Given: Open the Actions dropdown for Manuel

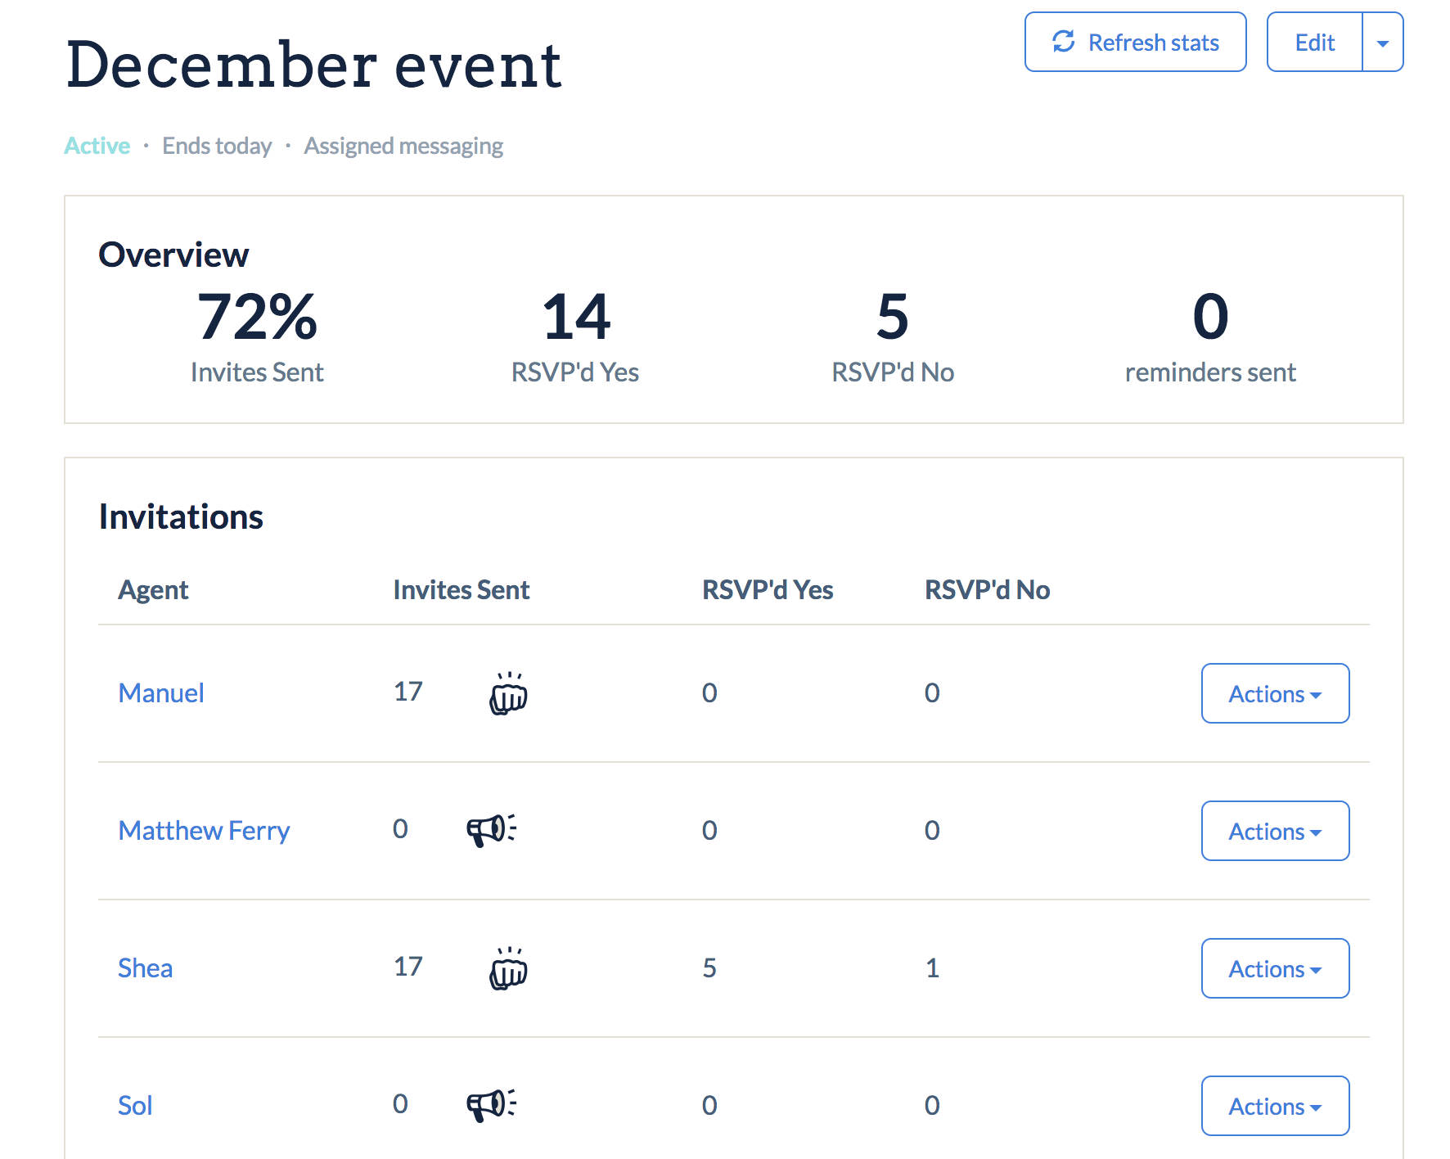Looking at the screenshot, I should point(1275,693).
